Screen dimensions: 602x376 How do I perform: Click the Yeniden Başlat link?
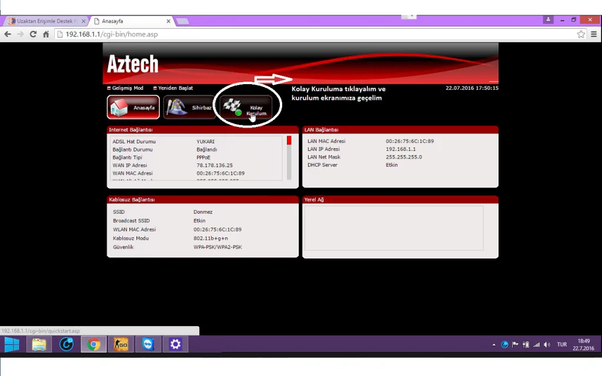click(x=175, y=88)
